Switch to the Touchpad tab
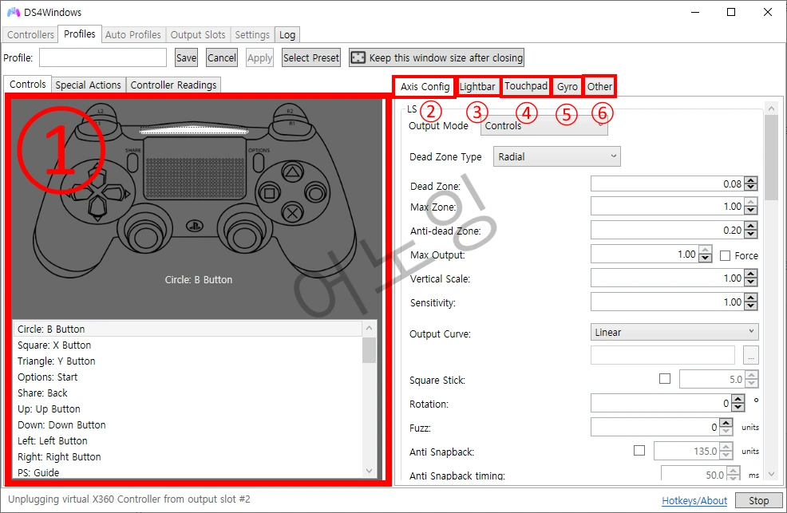The image size is (787, 513). pos(526,86)
